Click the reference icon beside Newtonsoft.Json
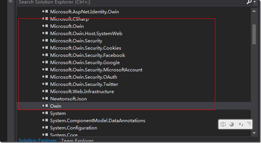Image resolution: width=261 pixels, height=143 pixels. pyautogui.click(x=45, y=99)
